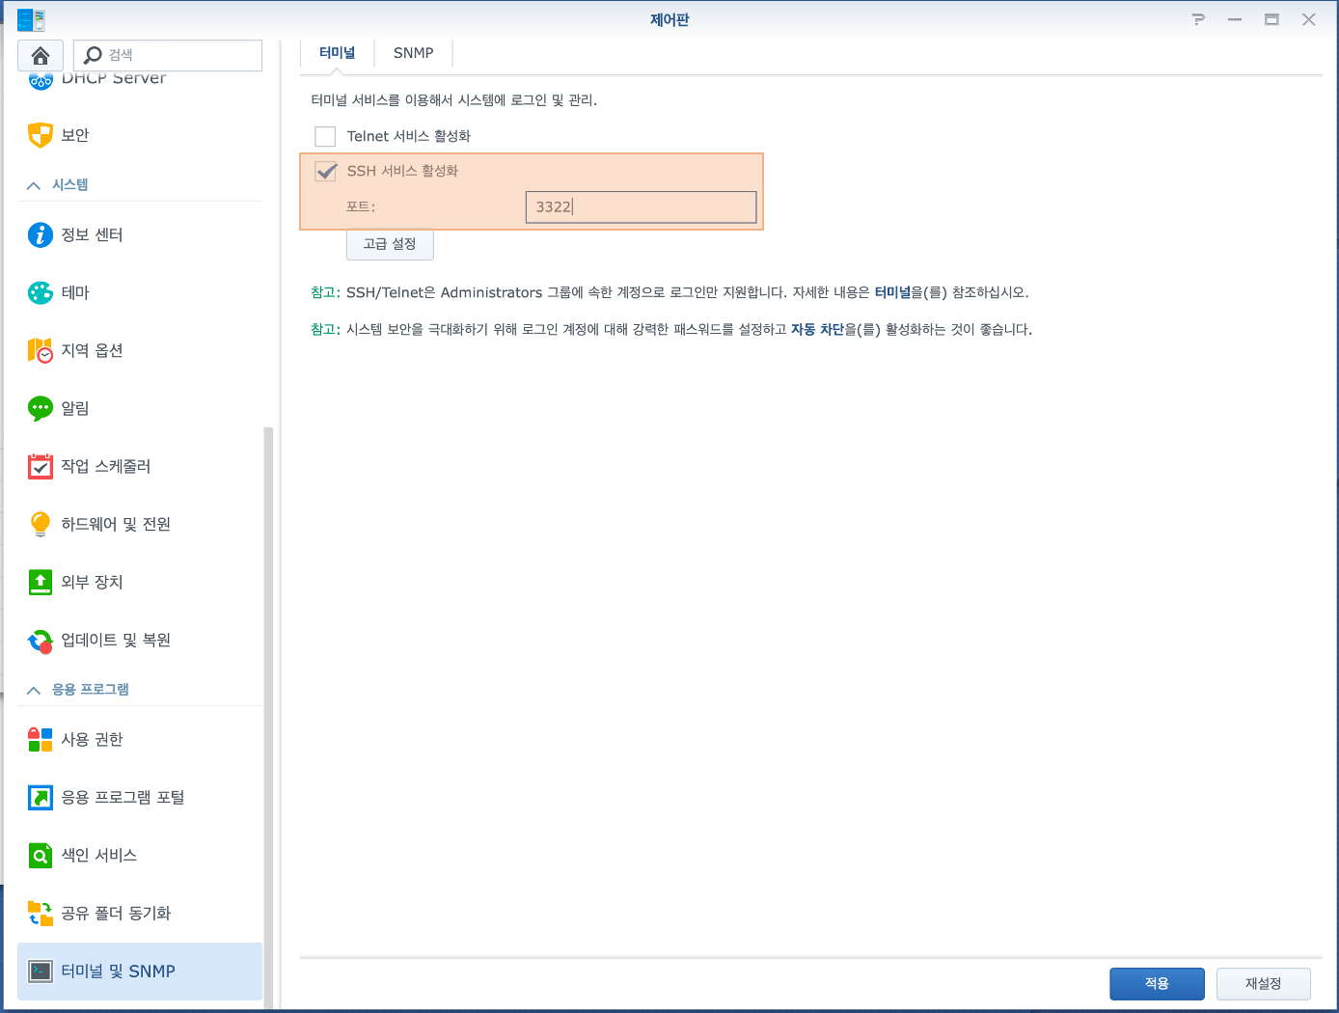Select the 색인 서비스 sidebar label

pyautogui.click(x=98, y=855)
